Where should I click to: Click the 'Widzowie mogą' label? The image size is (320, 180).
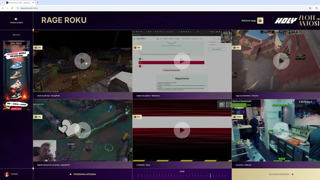click(248, 20)
